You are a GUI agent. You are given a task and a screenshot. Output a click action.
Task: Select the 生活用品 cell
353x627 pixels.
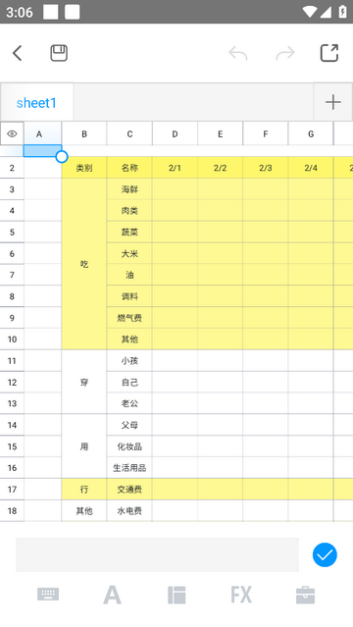[x=129, y=468]
